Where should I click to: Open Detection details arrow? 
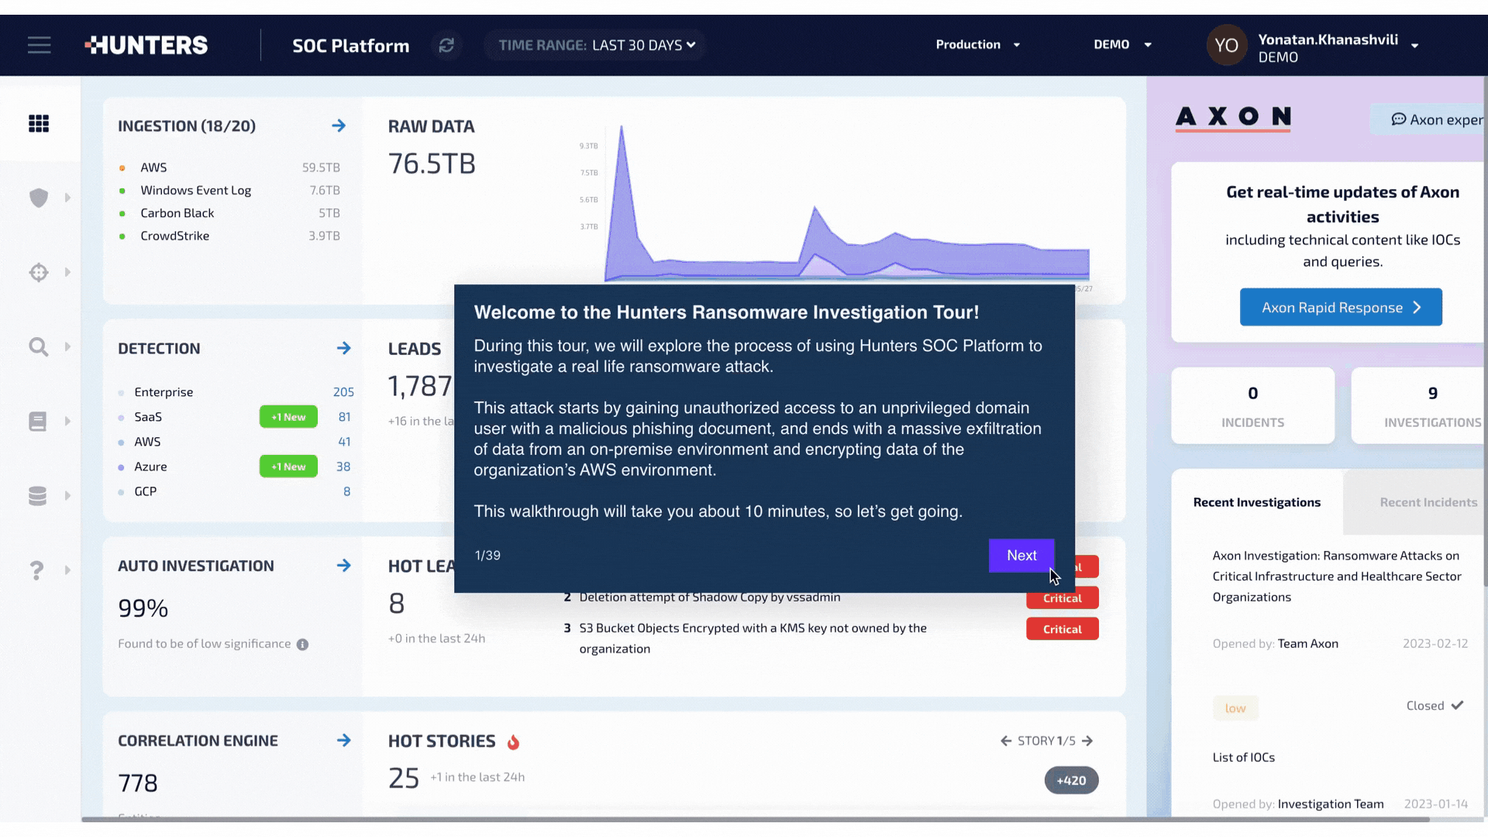pyautogui.click(x=344, y=348)
